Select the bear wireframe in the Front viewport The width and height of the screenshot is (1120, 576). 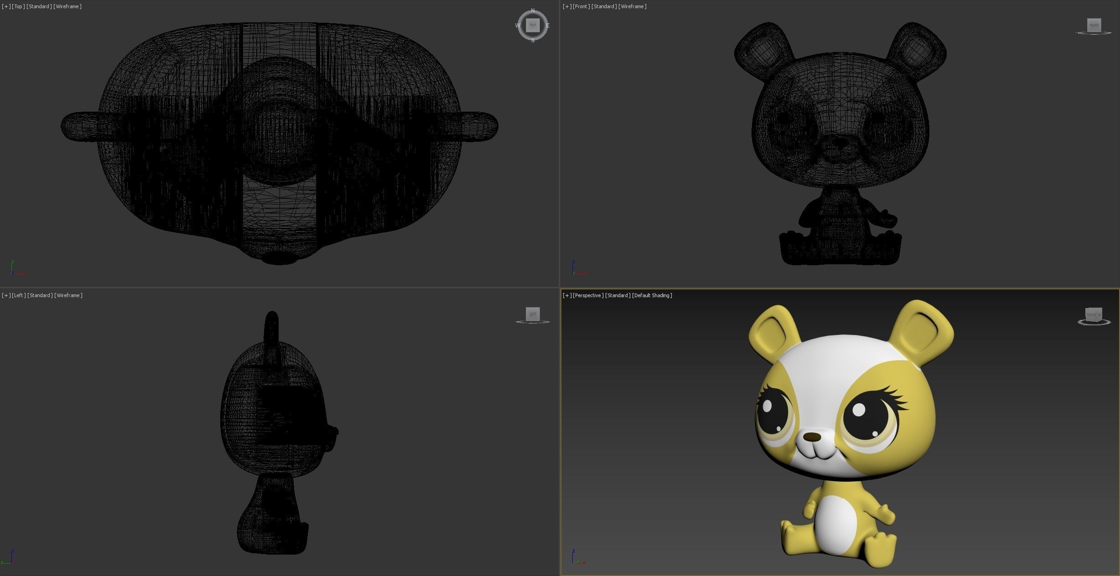(x=840, y=144)
